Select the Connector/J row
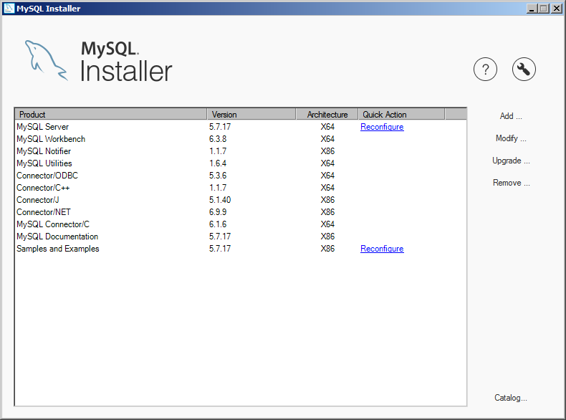This screenshot has height=420, width=566. pos(241,200)
